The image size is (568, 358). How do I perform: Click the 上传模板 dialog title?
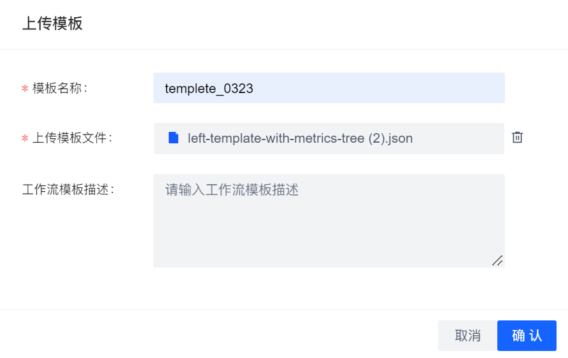(x=52, y=23)
